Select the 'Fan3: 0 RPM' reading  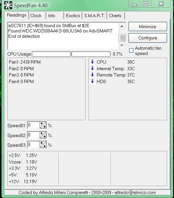click(x=21, y=75)
